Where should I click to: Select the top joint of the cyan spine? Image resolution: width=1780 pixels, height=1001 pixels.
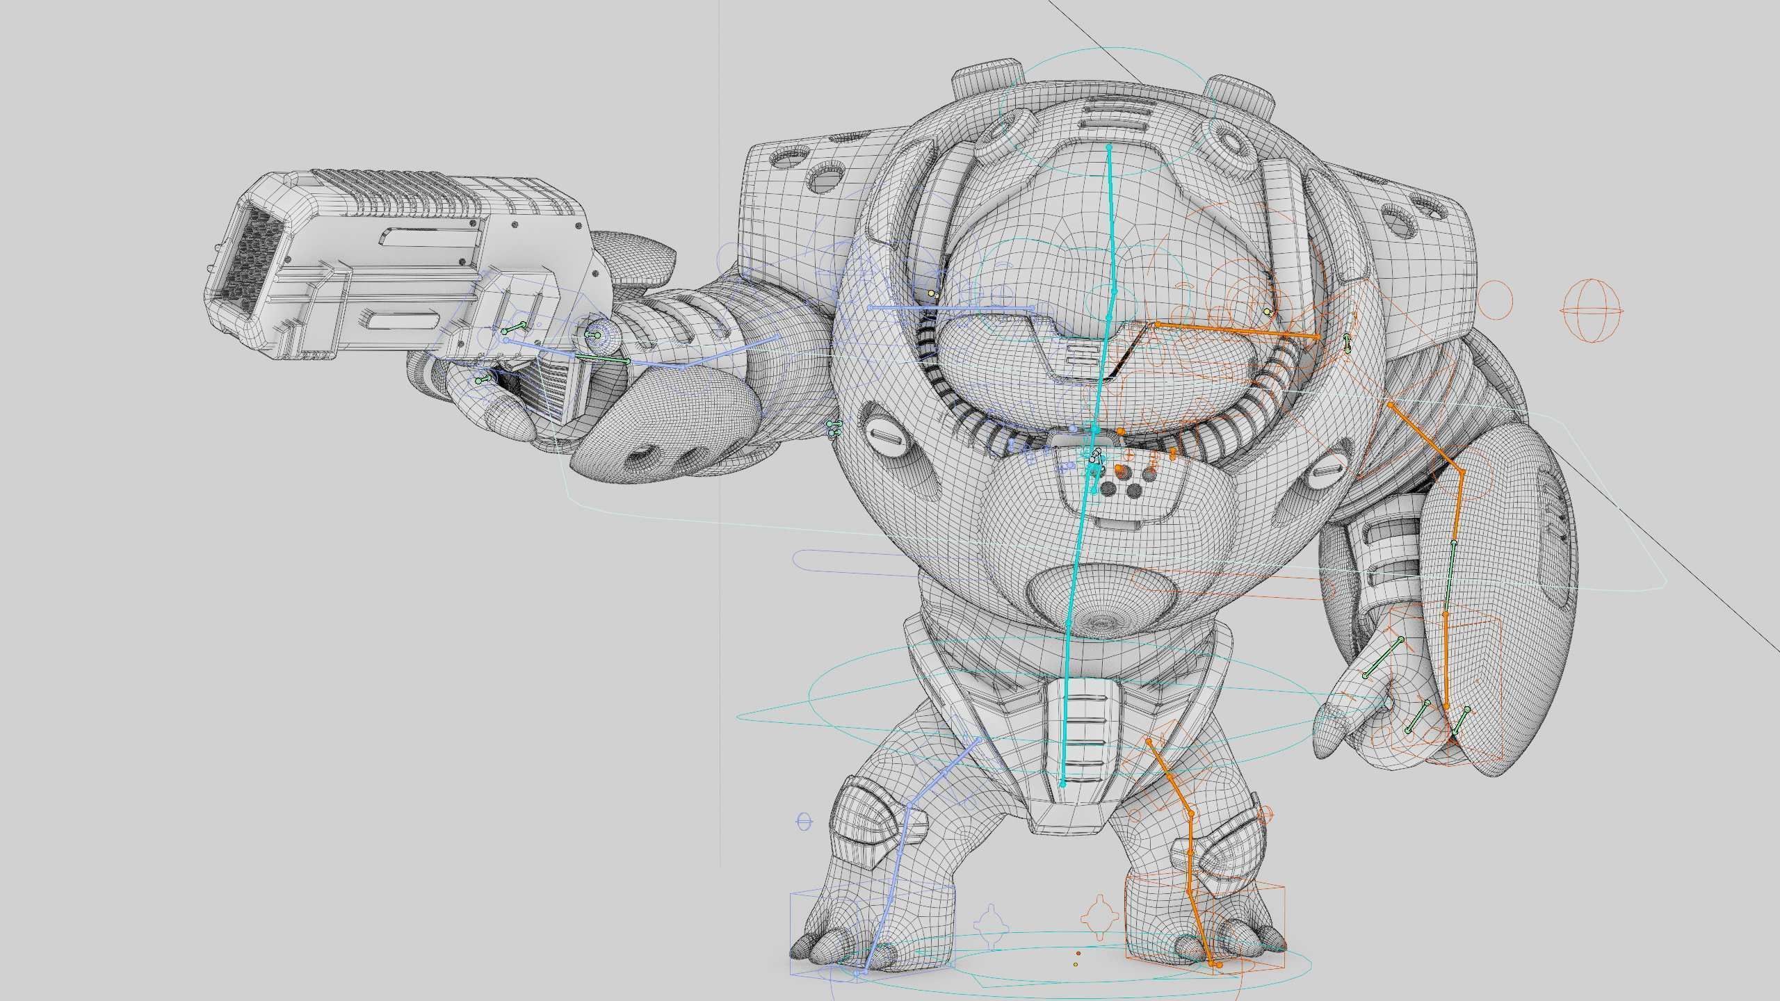pyautogui.click(x=1109, y=147)
